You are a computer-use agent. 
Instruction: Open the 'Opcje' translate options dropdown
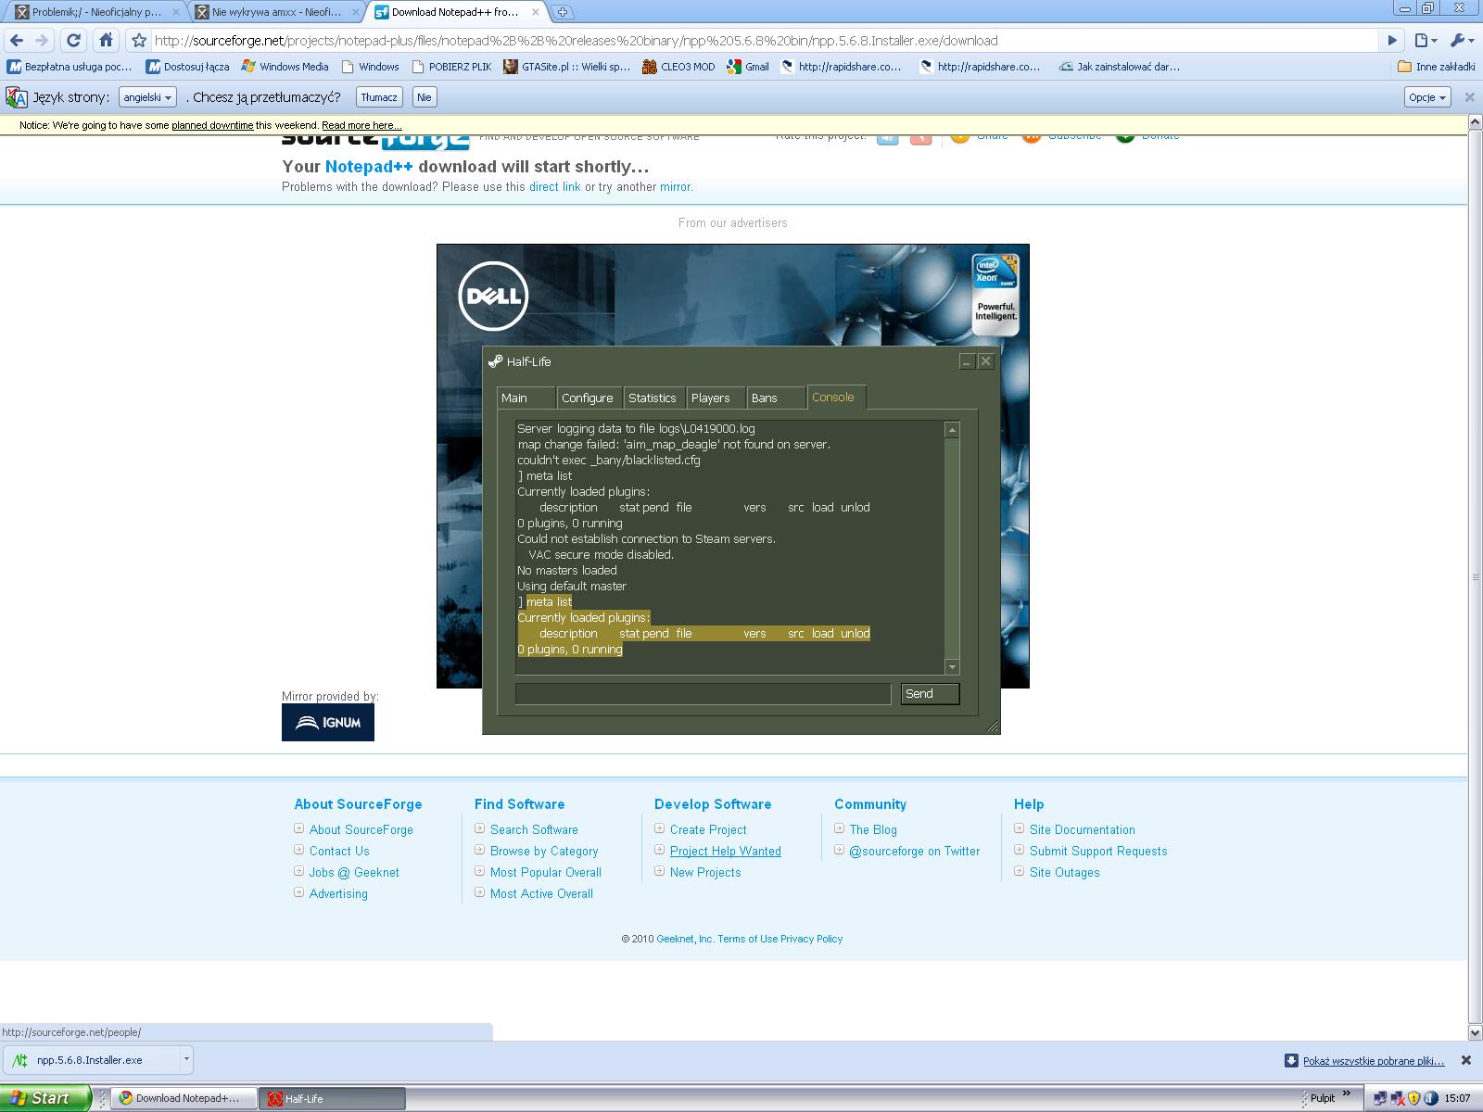coord(1427,97)
